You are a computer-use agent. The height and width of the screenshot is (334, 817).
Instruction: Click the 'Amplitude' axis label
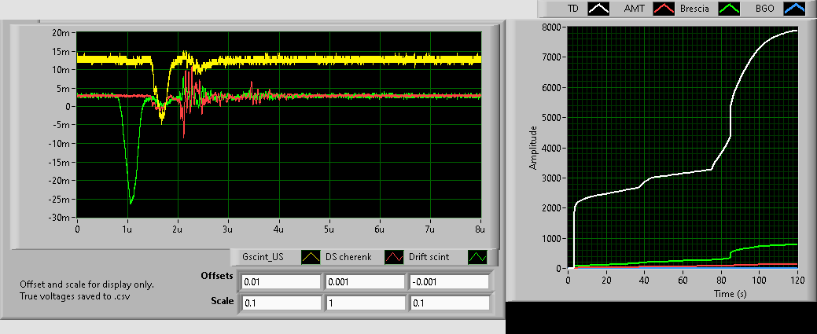click(533, 148)
